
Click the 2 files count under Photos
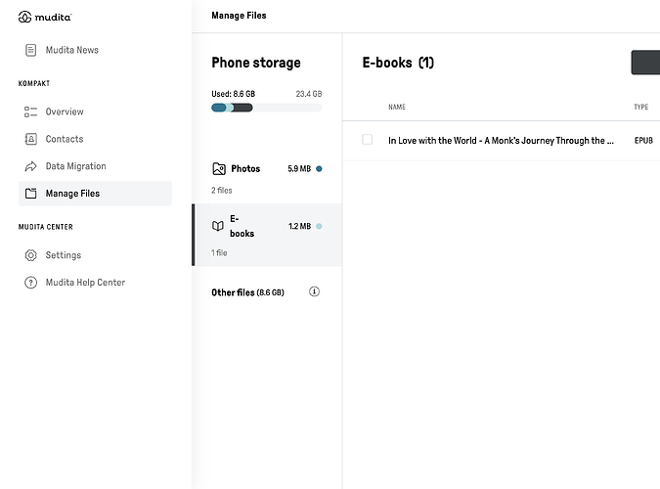point(222,191)
